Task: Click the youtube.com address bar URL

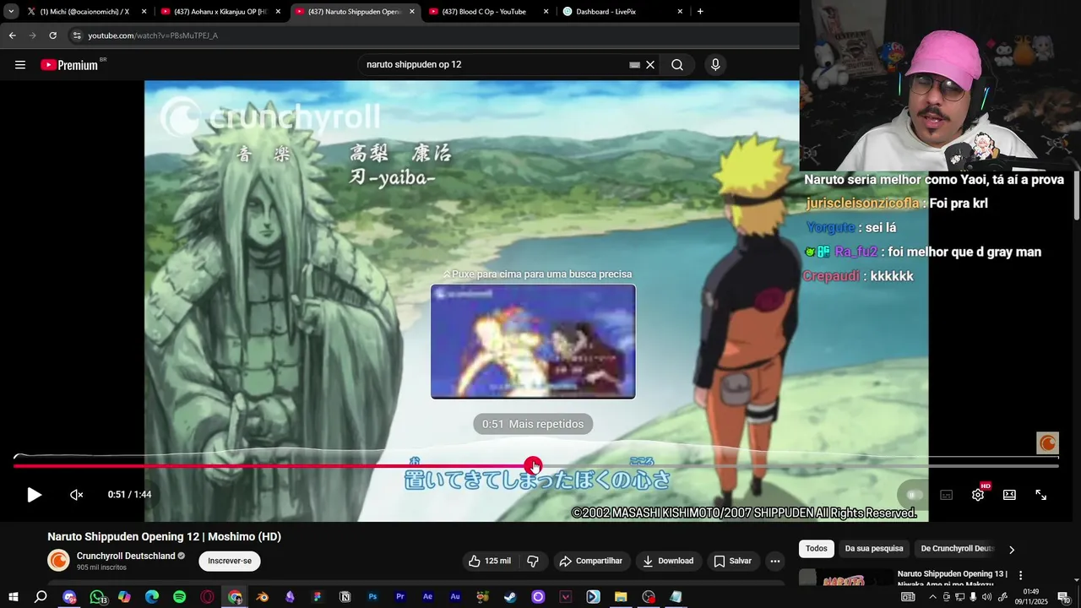Action: point(153,35)
